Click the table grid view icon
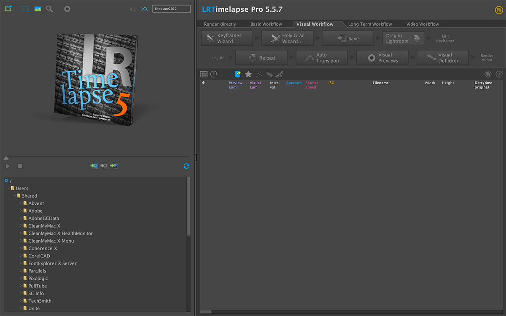The height and width of the screenshot is (316, 506). tap(204, 74)
